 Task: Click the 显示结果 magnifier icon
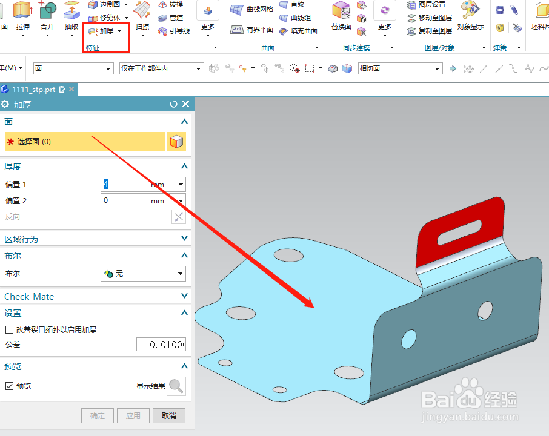176,386
